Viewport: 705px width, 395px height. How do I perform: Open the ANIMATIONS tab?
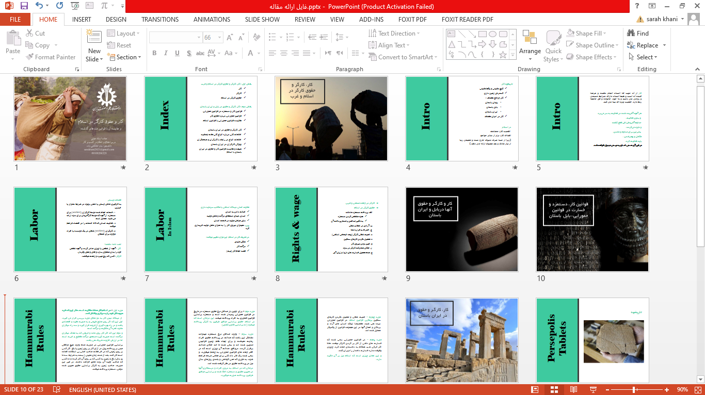(x=212, y=20)
